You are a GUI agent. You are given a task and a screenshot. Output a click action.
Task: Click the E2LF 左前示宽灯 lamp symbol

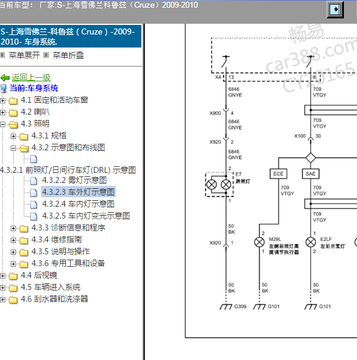coord(311,242)
